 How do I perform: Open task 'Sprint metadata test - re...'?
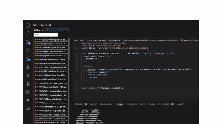point(51,44)
